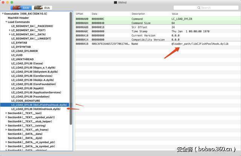Expand Section64 (__TEXT,__cstring) node
This screenshot has height=156, width=241.
[6, 125]
